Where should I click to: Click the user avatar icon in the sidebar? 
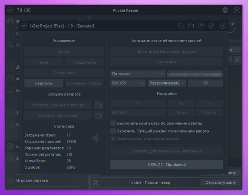click(10, 21)
